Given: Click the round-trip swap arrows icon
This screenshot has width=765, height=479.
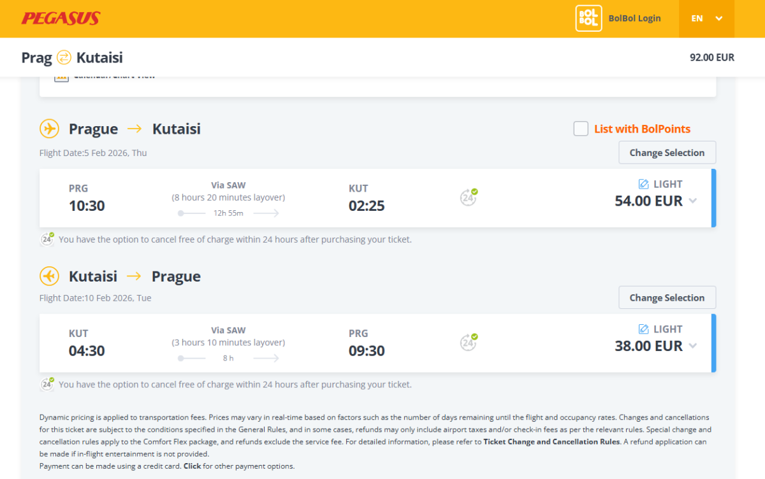Looking at the screenshot, I should 64,57.
